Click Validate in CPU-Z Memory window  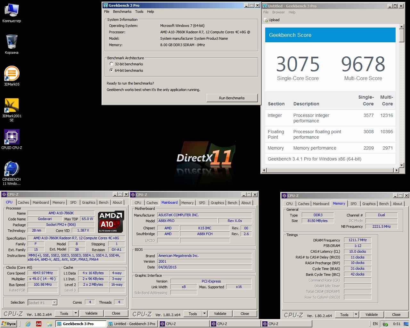coord(372,315)
